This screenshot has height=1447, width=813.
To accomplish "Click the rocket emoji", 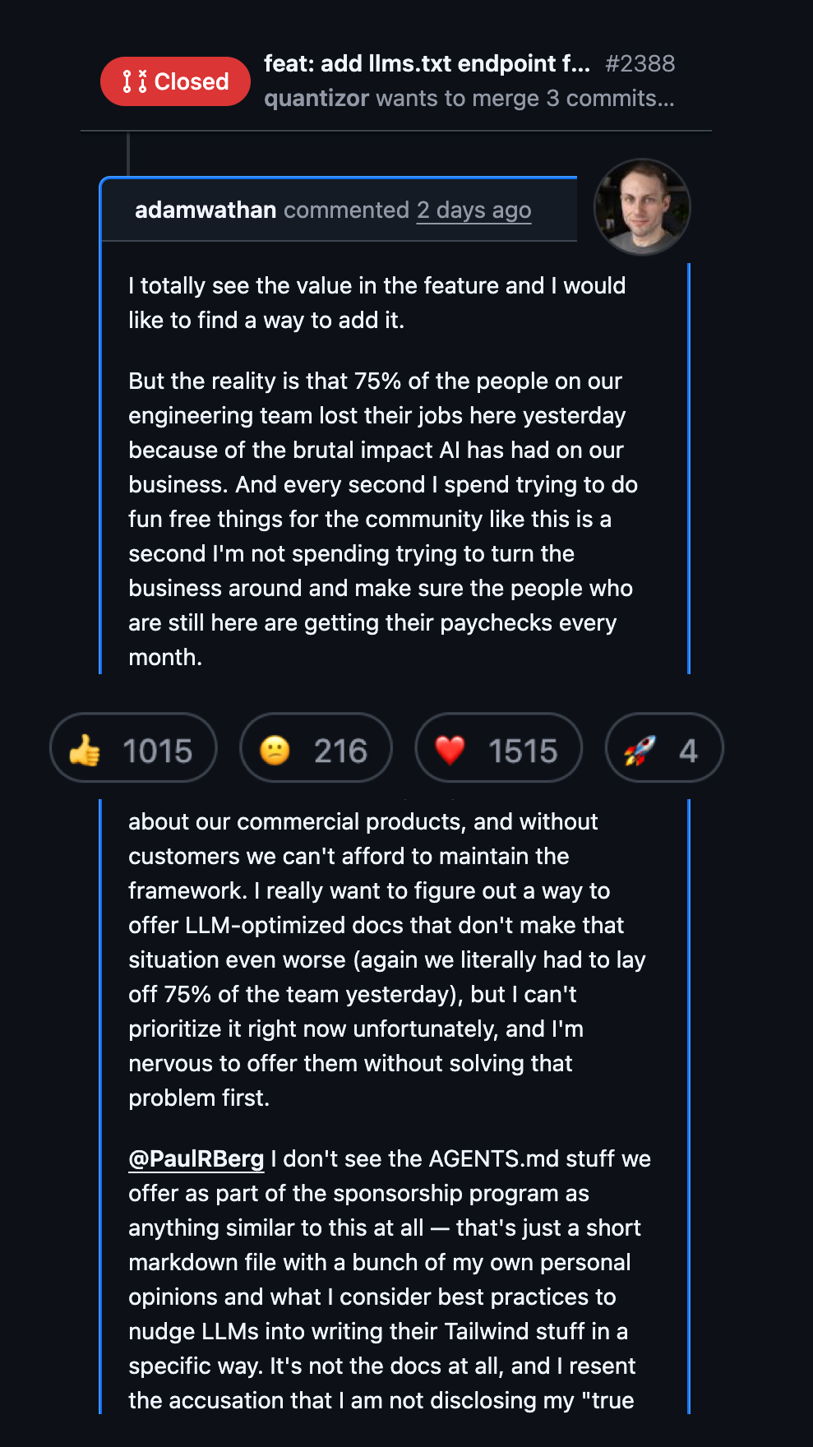I will (x=640, y=750).
